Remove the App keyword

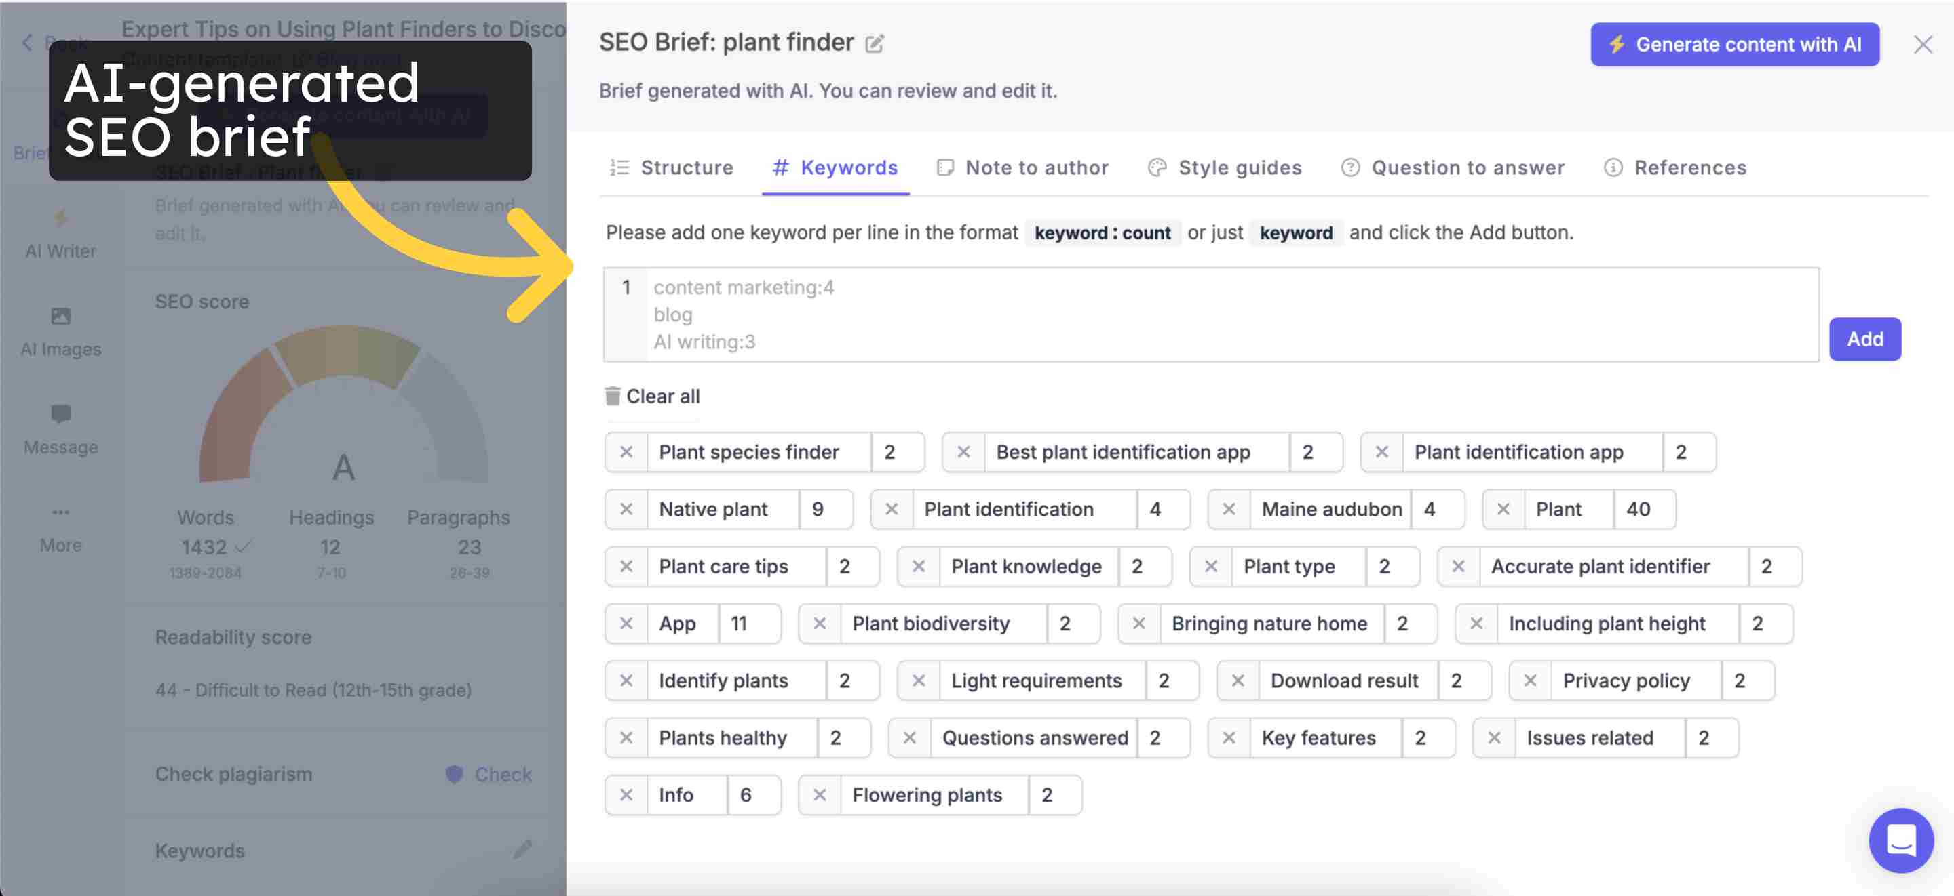tap(626, 624)
